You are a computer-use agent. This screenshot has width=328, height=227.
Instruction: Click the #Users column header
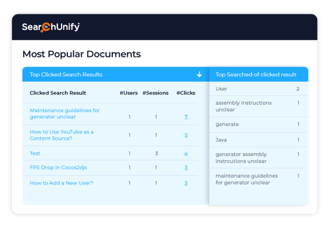click(x=129, y=93)
